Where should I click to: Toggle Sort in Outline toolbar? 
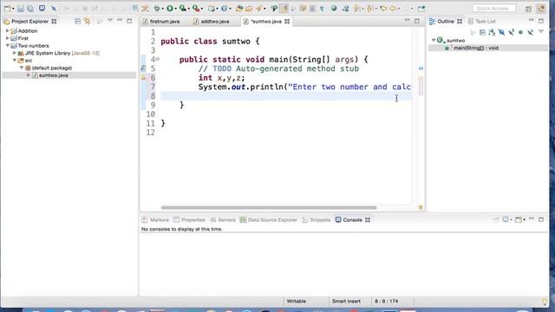492,32
